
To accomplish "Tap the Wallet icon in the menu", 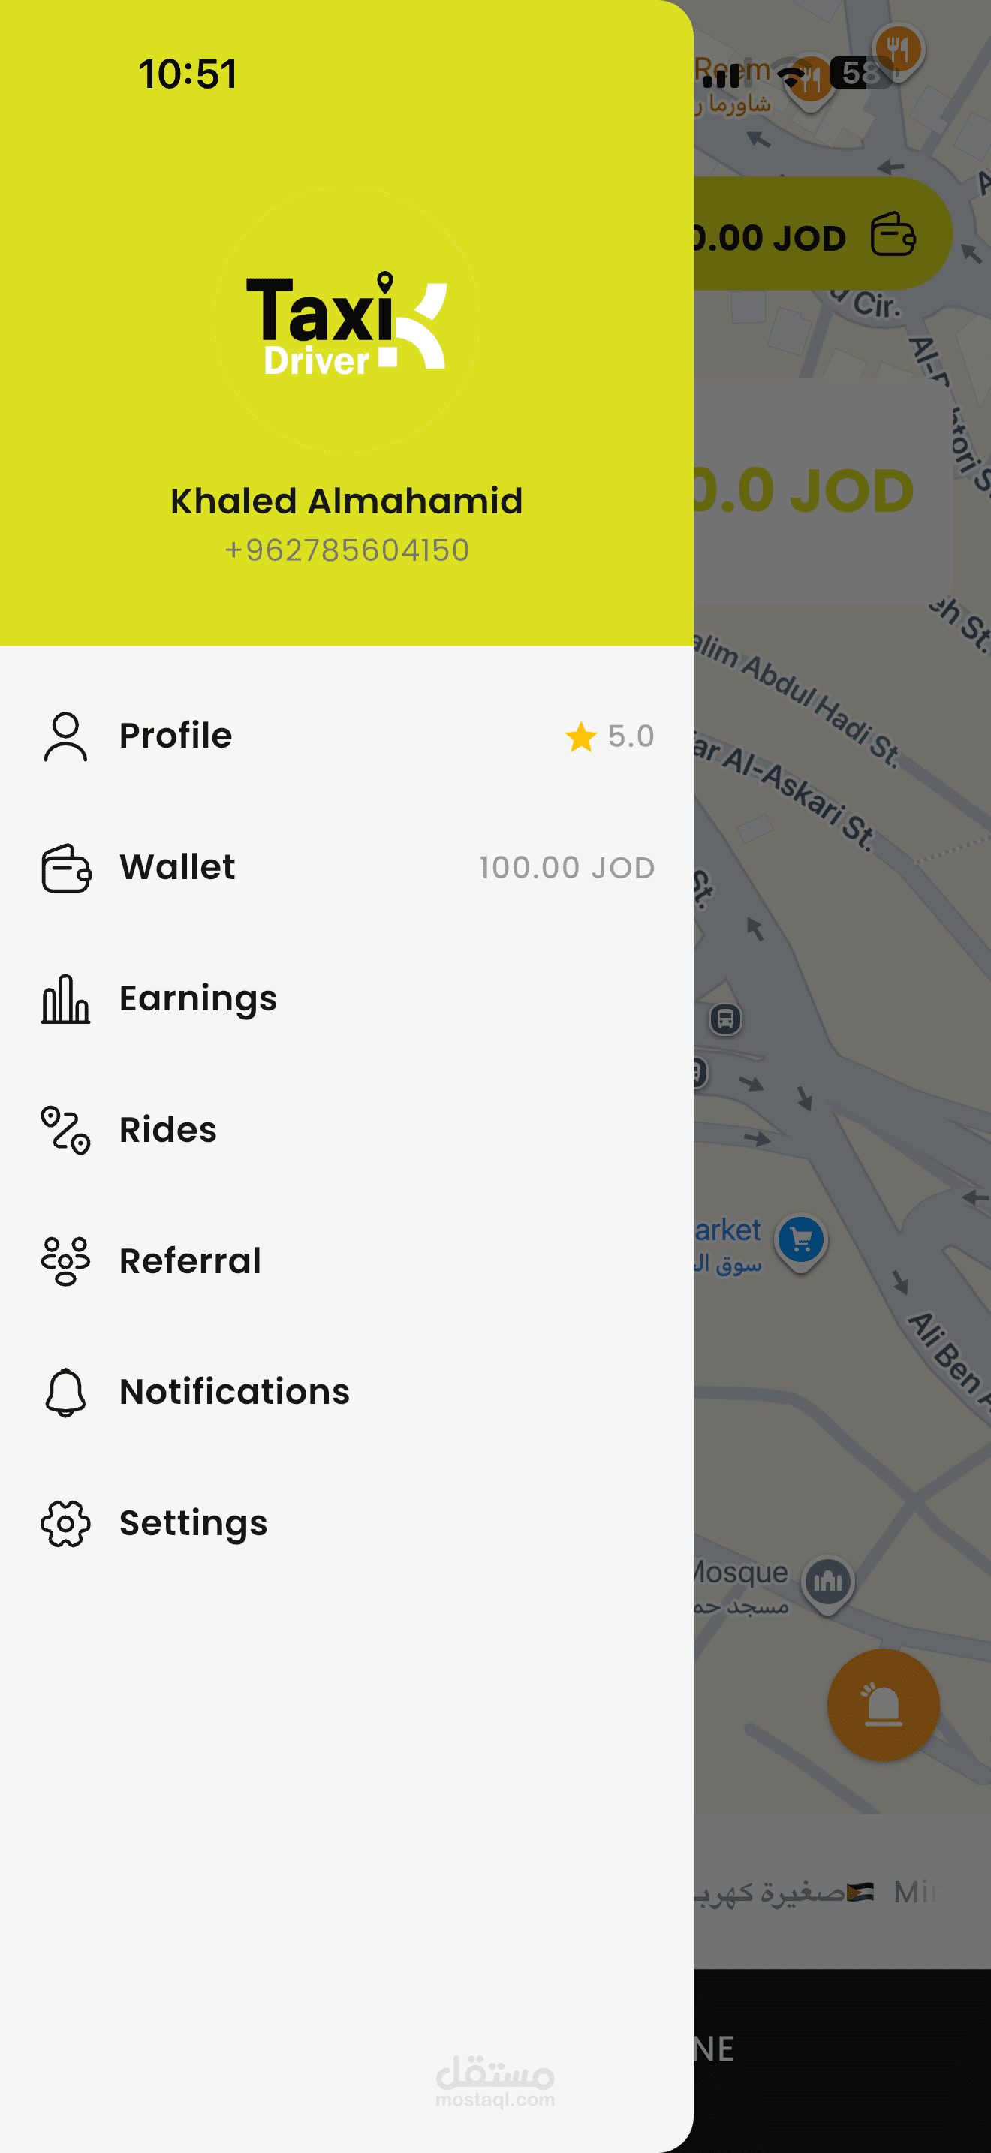I will tap(65, 868).
